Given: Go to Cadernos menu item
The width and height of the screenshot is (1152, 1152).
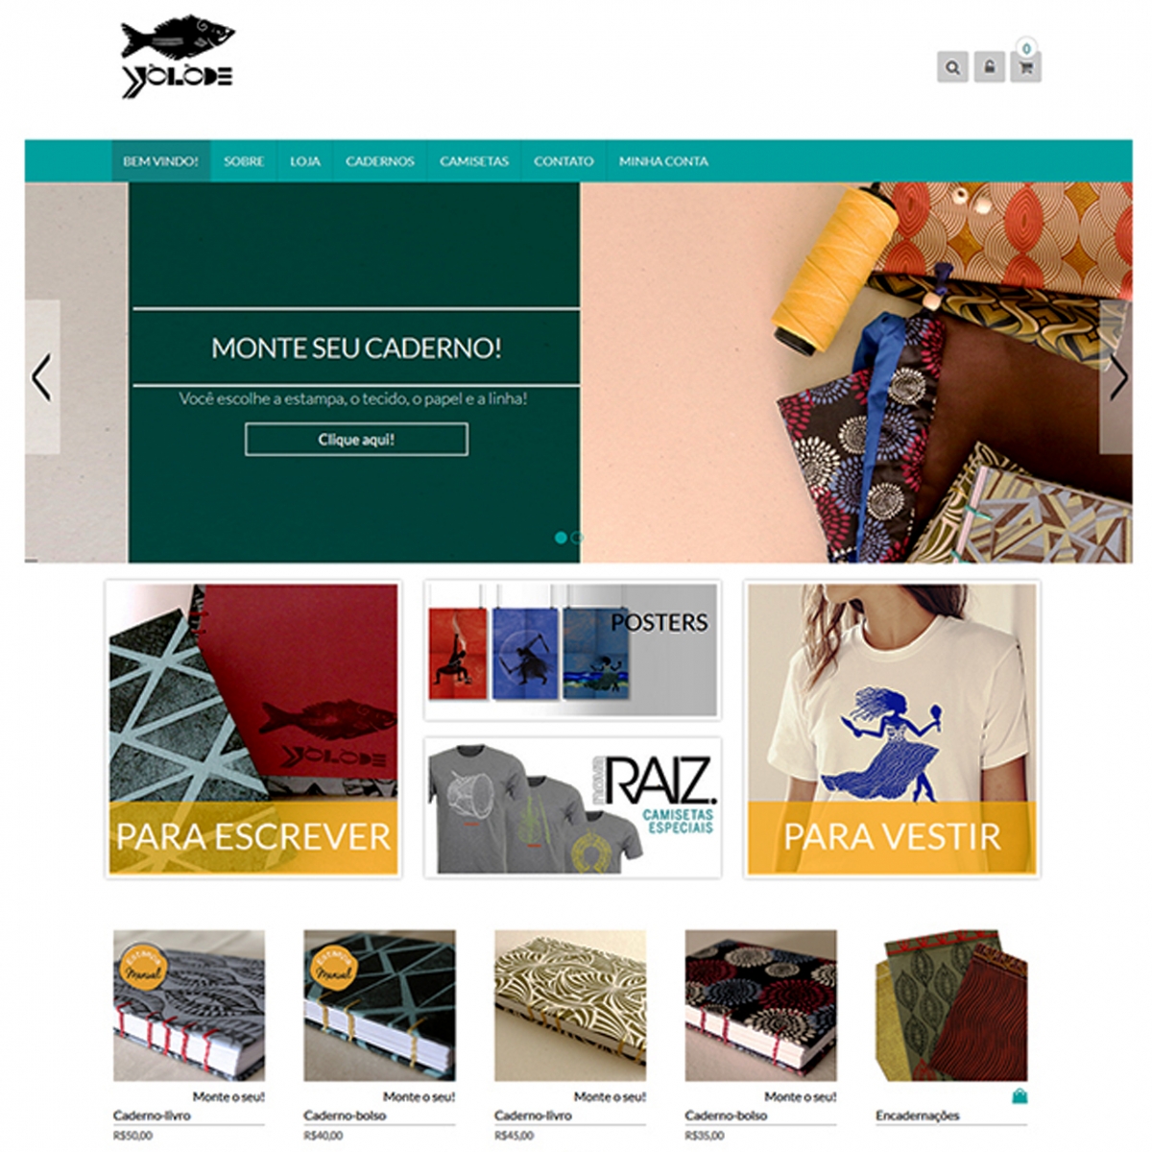Looking at the screenshot, I should click(380, 161).
